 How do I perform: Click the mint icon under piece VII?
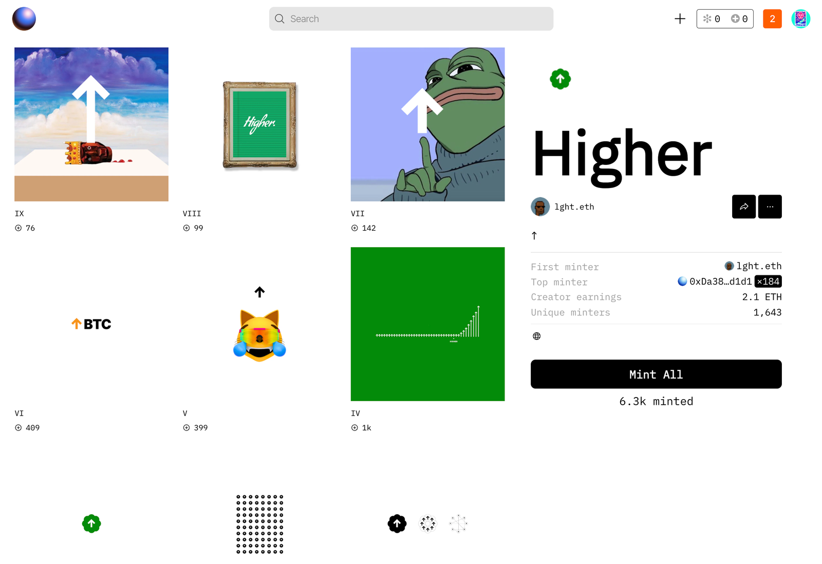pyautogui.click(x=354, y=228)
